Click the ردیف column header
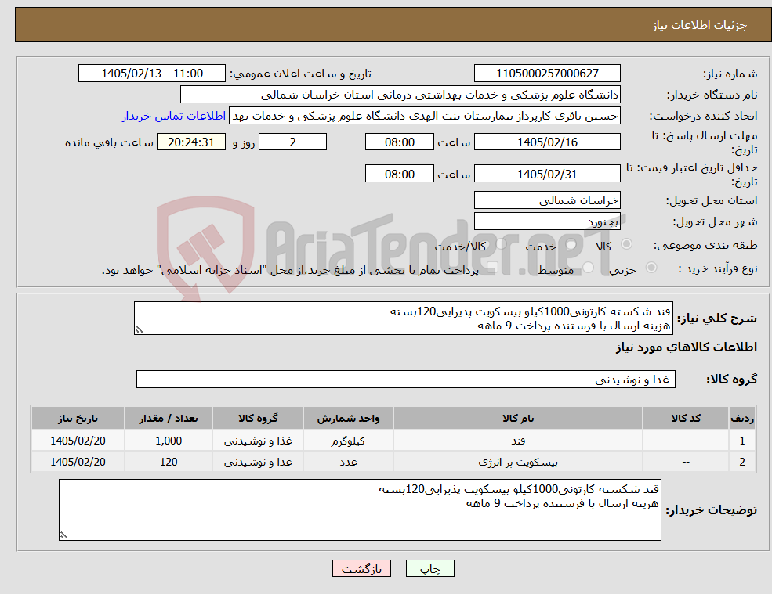The width and height of the screenshot is (772, 594). (x=742, y=418)
